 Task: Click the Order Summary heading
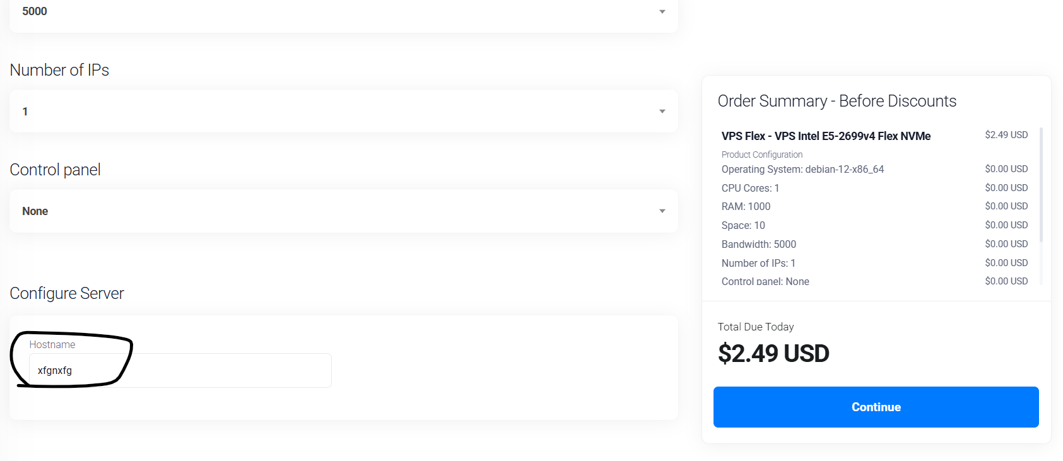coord(837,102)
